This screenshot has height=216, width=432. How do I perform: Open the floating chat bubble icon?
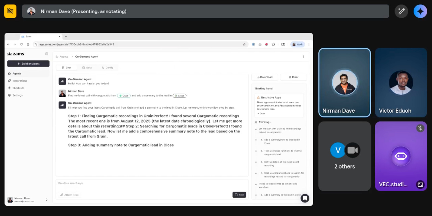click(305, 198)
